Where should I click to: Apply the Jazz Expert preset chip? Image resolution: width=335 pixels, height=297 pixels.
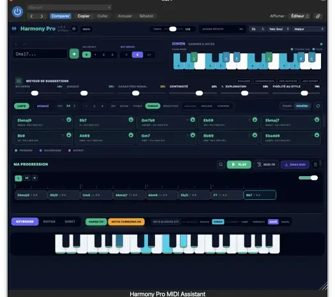[310, 81]
